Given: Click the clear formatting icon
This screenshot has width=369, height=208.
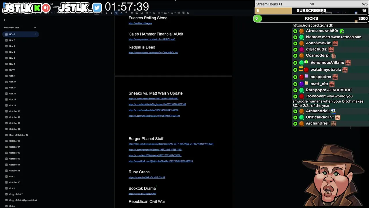Looking at the screenshot, I should tap(188, 13).
